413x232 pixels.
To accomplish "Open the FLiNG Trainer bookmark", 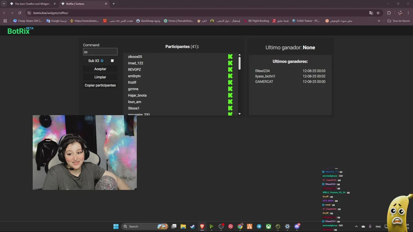I will (306, 21).
